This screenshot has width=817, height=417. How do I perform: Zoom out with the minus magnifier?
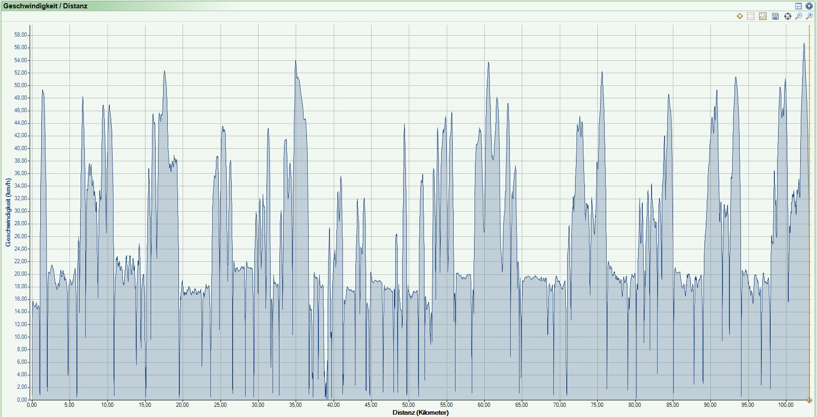798,16
